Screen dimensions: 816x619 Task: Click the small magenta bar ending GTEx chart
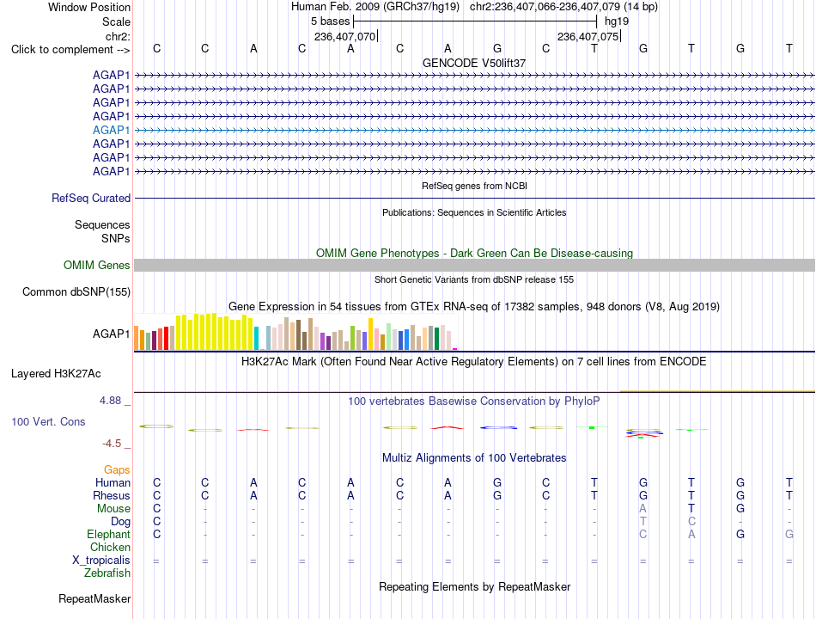pyautogui.click(x=455, y=348)
